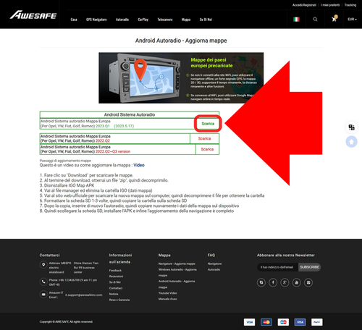The image size is (362, 330).
Task: Click the Facebook social icon in footer
Action: coord(273,282)
